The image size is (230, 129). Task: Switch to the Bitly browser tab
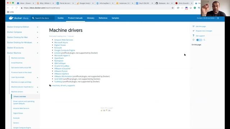click(x=45, y=3)
